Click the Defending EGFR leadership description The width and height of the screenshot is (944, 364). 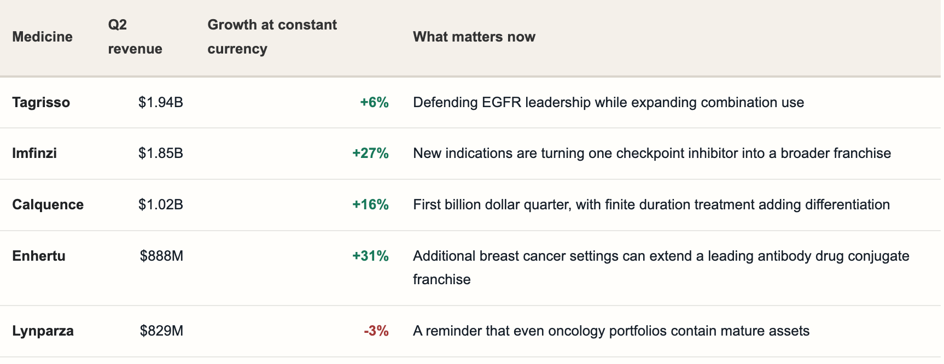click(608, 103)
